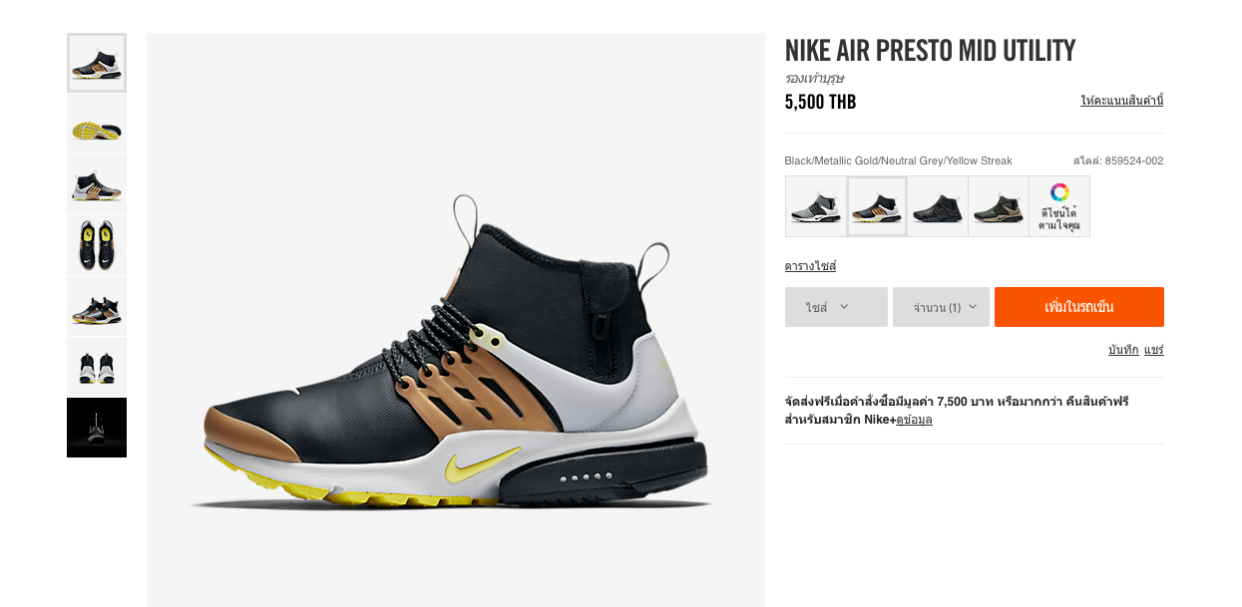Open the Nike+ shipping details link
The image size is (1242, 607).
click(x=914, y=420)
